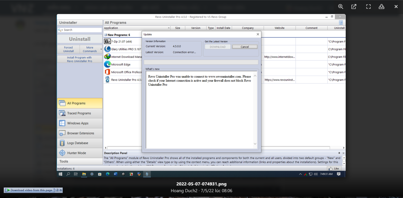The image size is (403, 198).
Task: Close the image viewer overlay
Action: [x=396, y=7]
